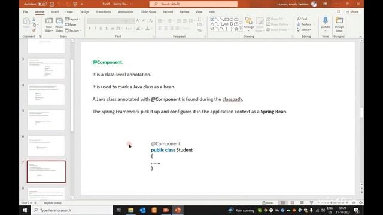Click the Format Painter brush icon
This screenshot has height=215, width=383.
[34, 30]
